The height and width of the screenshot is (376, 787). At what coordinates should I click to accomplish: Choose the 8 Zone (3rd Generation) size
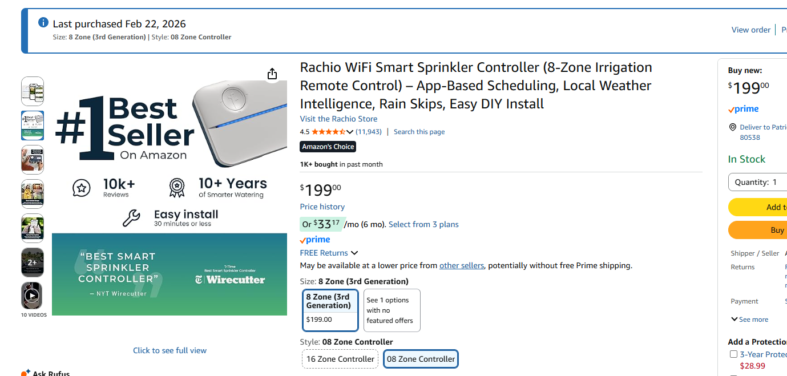pyautogui.click(x=330, y=310)
